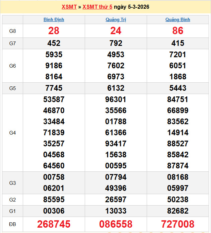Click the G3 number 07794
Screen dimensions: 211x233
116,177
